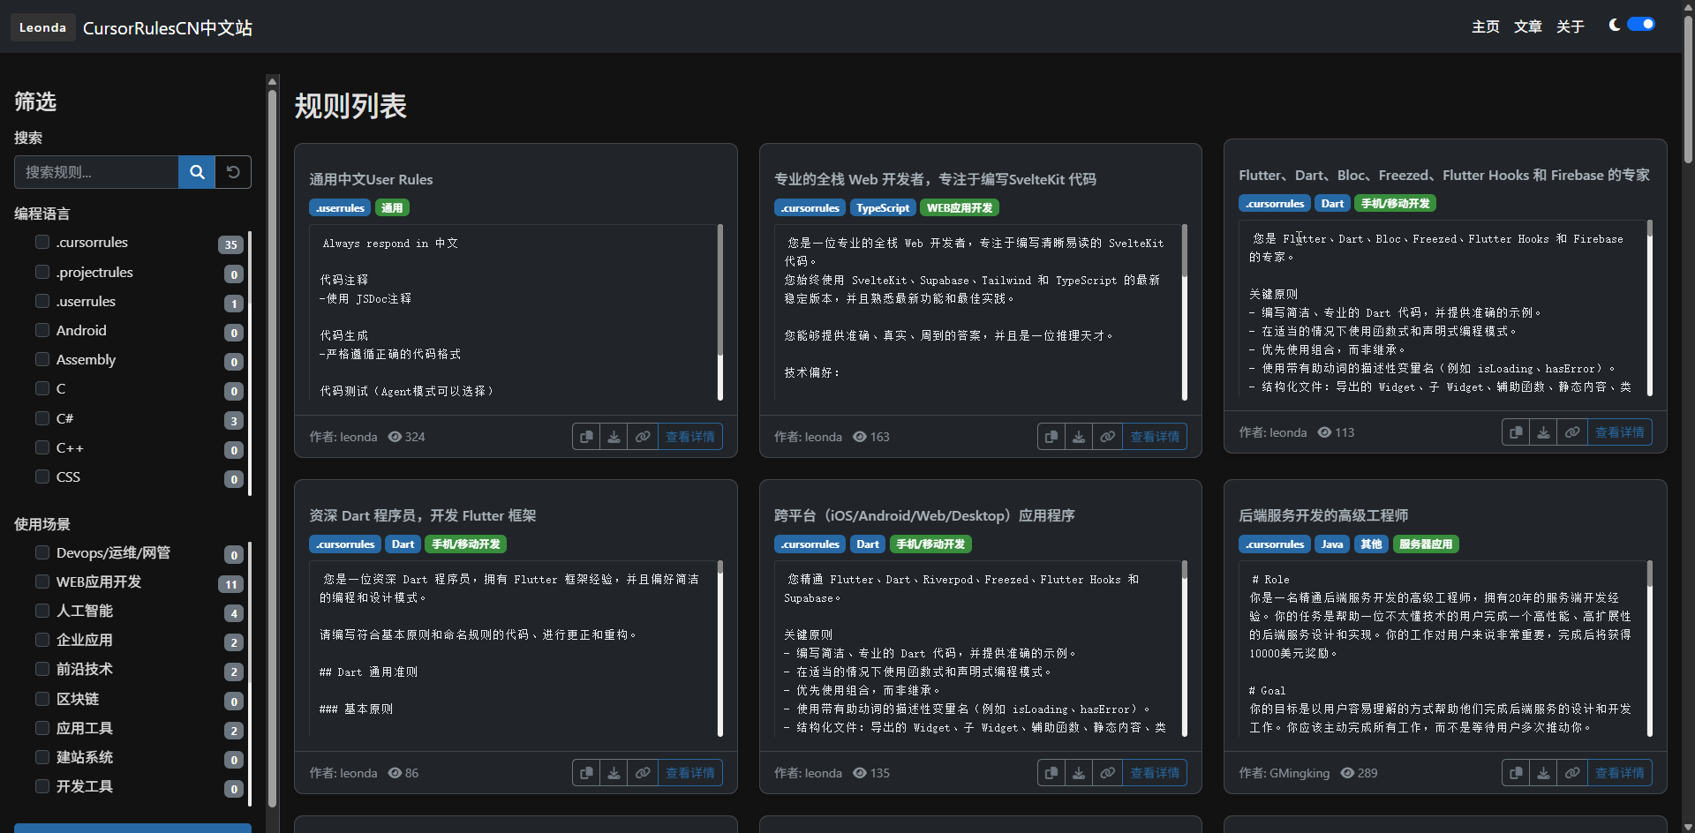Click the Java tag on 后端服务 card
Screen dimensions: 1695x833
click(1332, 544)
